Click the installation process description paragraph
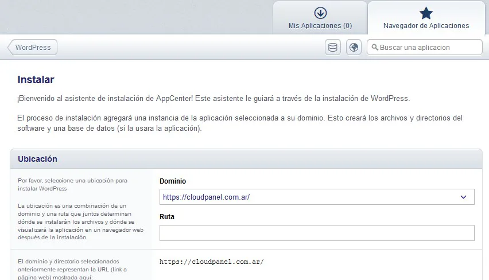 (x=240, y=123)
